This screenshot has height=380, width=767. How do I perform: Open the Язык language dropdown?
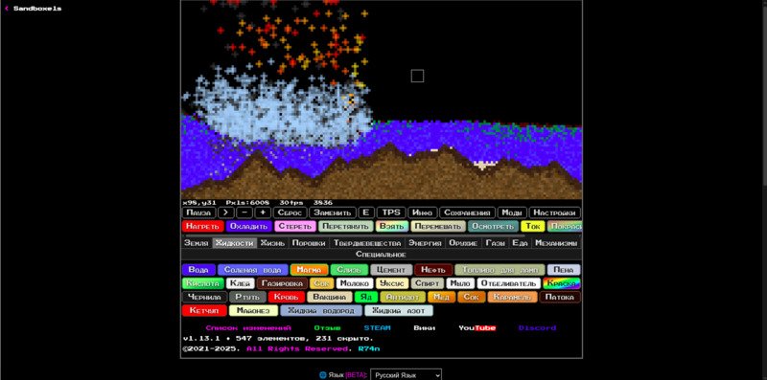pyautogui.click(x=406, y=375)
